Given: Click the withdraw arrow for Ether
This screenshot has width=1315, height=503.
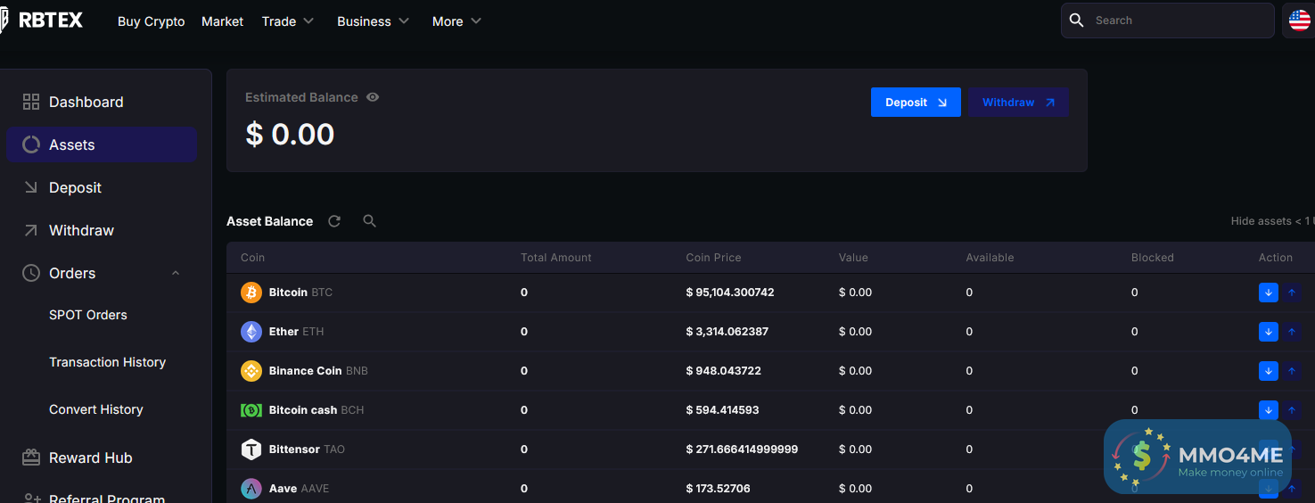Looking at the screenshot, I should [x=1292, y=332].
